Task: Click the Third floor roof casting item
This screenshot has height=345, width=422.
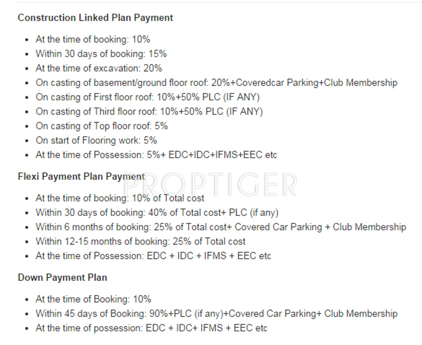Action: coord(149,112)
